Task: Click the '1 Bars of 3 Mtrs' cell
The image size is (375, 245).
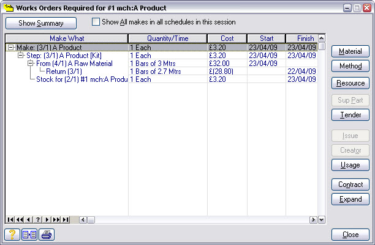Action: click(x=168, y=64)
